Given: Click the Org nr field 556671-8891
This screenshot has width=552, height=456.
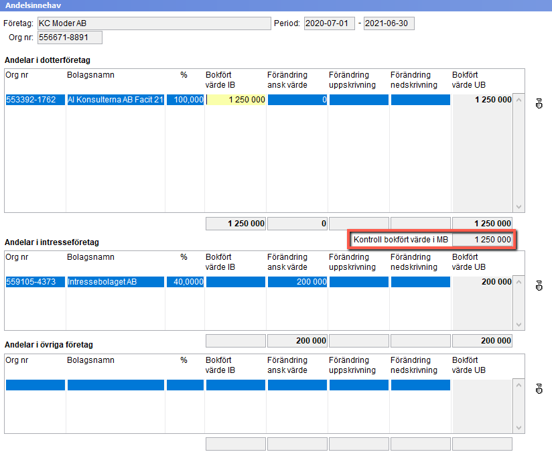Looking at the screenshot, I should [x=70, y=37].
